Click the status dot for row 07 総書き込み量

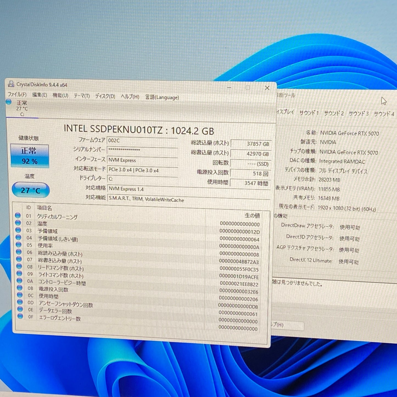pos(19,259)
